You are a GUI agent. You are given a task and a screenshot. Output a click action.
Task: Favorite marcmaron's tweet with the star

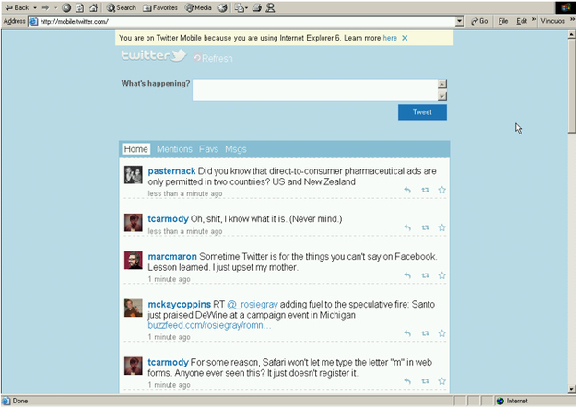click(442, 275)
